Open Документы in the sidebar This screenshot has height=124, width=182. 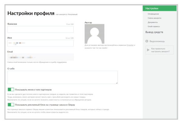(x=153, y=22)
